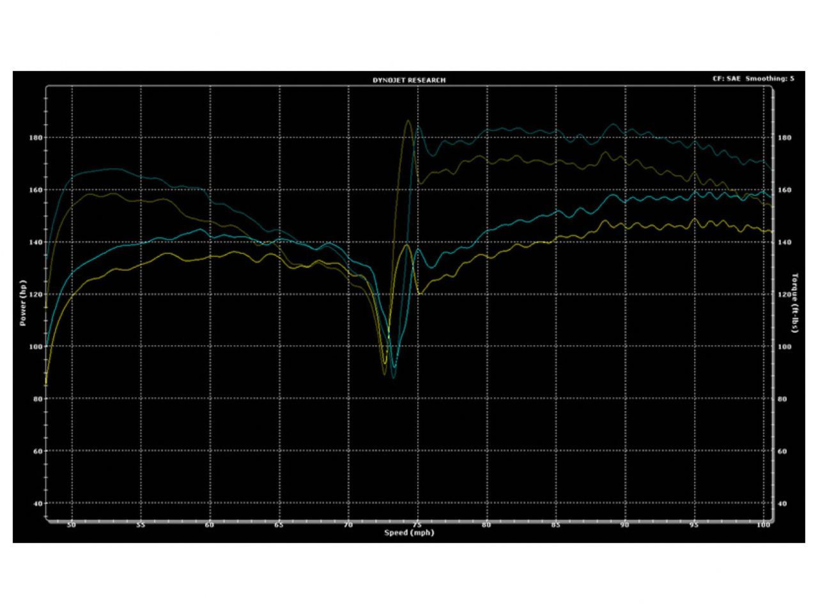The height and width of the screenshot is (614, 818).
Task: Click the 75 mph tick label
Action: (417, 525)
